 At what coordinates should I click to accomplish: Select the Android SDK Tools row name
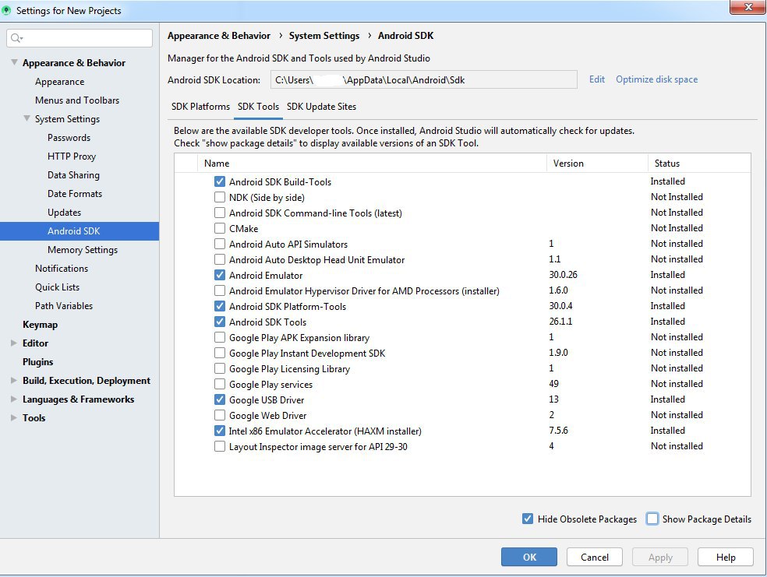267,322
